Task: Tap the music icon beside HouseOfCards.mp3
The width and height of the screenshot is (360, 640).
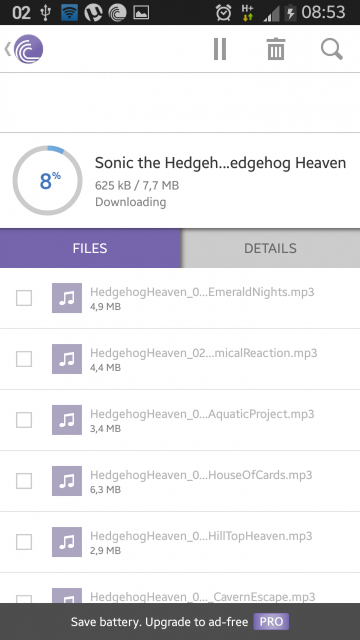Action: [x=67, y=481]
